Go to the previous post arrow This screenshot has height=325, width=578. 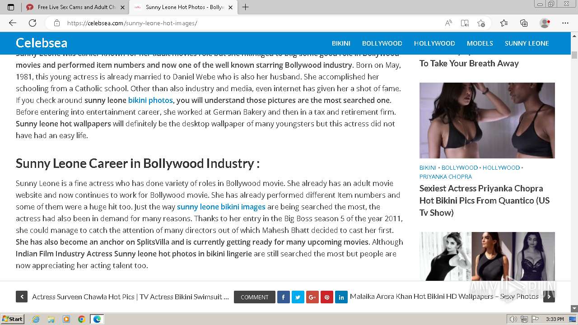(22, 297)
